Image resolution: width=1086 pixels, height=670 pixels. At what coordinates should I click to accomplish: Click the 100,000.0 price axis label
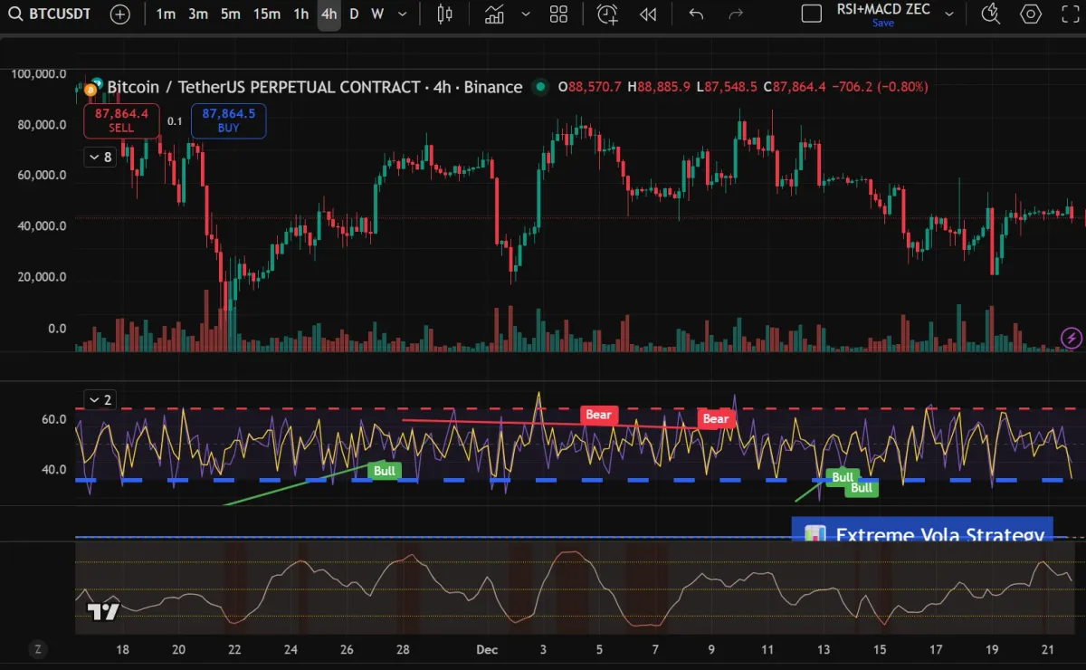click(39, 73)
